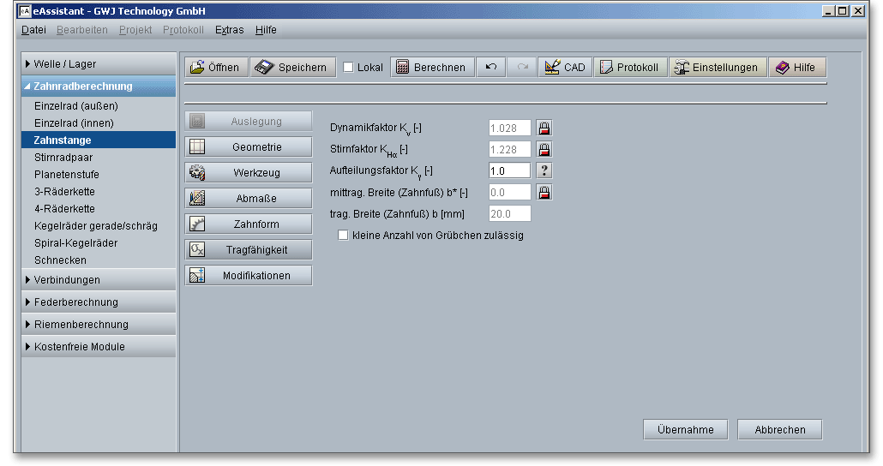The image size is (883, 466).
Task: Click the Aufteilungsfaktor input field
Action: (509, 170)
